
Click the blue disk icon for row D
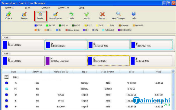point(6,95)
